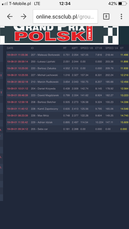The height and width of the screenshot is (229, 129).
Task: Select row 210 - Marcin Rudkowski
Action: (68, 82)
